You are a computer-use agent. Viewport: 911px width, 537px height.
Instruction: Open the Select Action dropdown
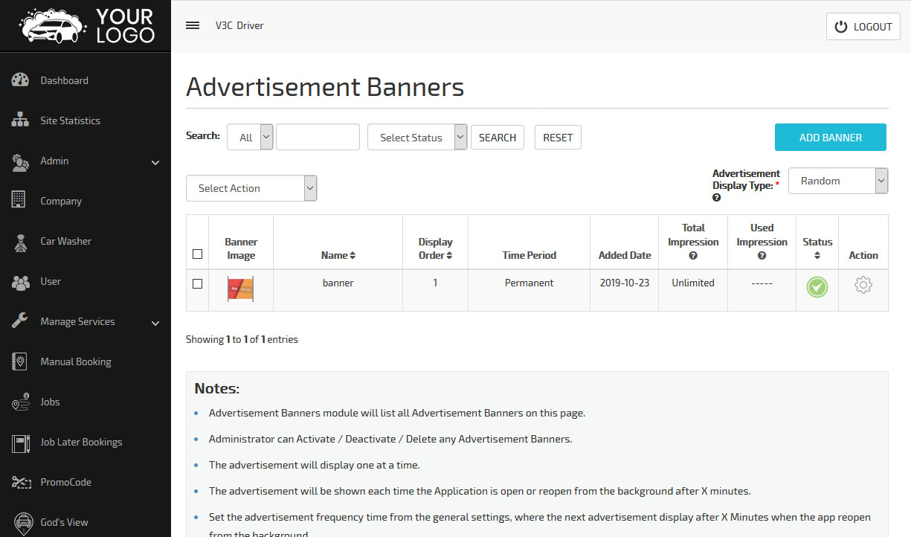[251, 188]
